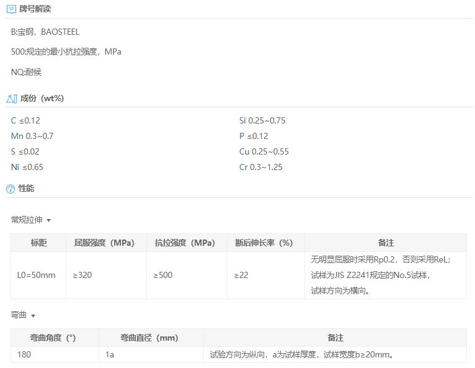Collapse the 弯曲 dropdown arrow
The height and width of the screenshot is (368, 475).
click(x=33, y=316)
